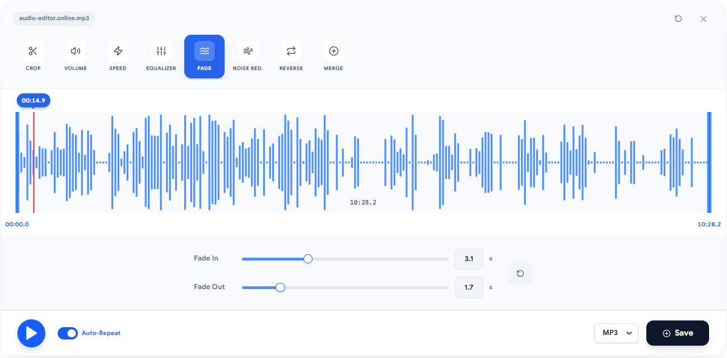Click the Fade Out slider handle
This screenshot has width=727, height=358.
click(281, 287)
